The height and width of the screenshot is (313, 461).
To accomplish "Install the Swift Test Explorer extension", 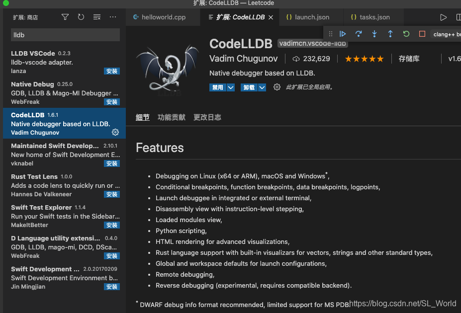I will (112, 225).
